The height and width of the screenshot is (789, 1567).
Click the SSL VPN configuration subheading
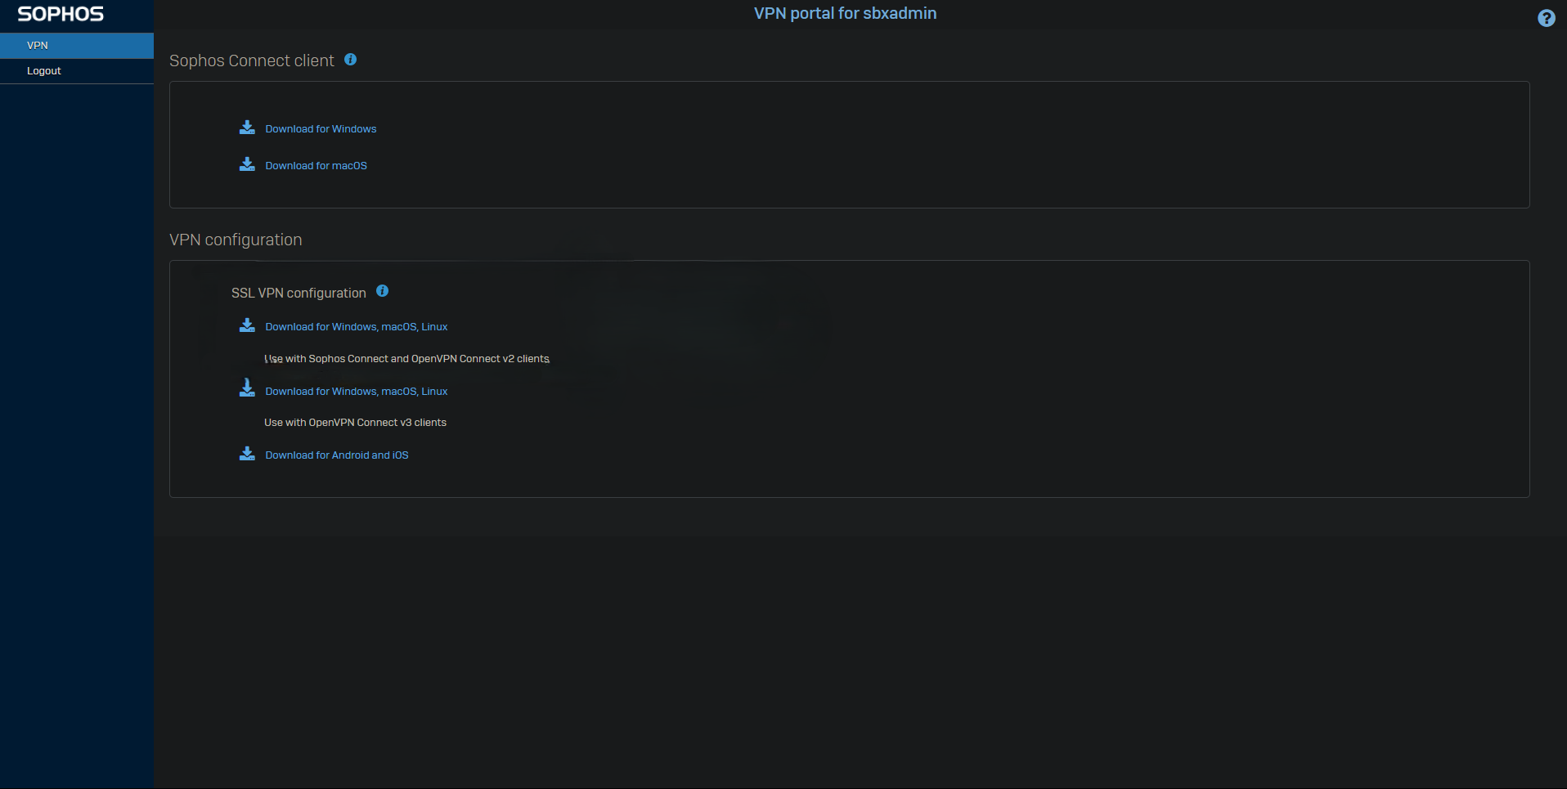pos(299,293)
